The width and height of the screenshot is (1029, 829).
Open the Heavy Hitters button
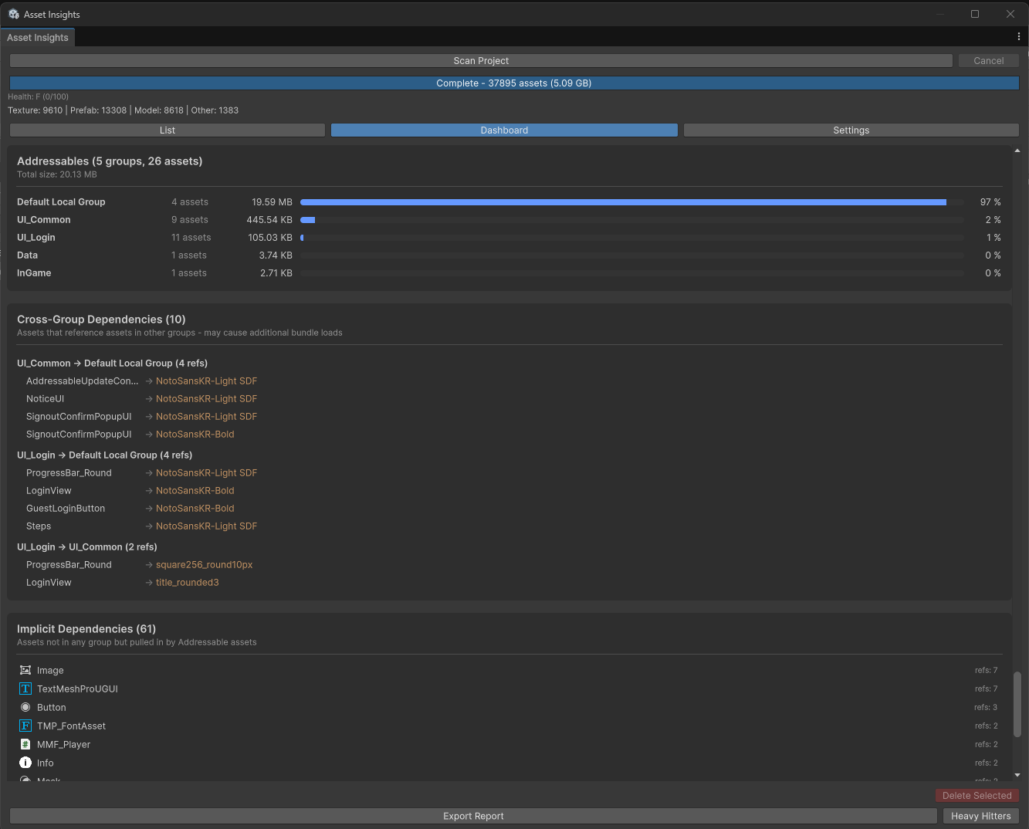pos(981,816)
